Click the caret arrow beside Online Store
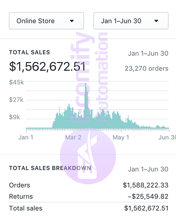176x216 pixels. click(x=72, y=21)
